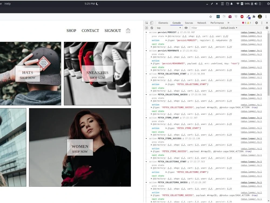Activate the inspect element picker tool
The height and width of the screenshot is (203, 270).
click(x=147, y=23)
